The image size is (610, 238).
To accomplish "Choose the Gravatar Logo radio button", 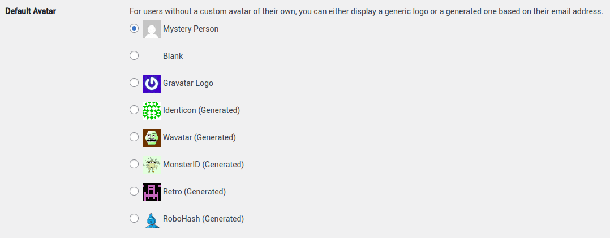I will coord(134,83).
